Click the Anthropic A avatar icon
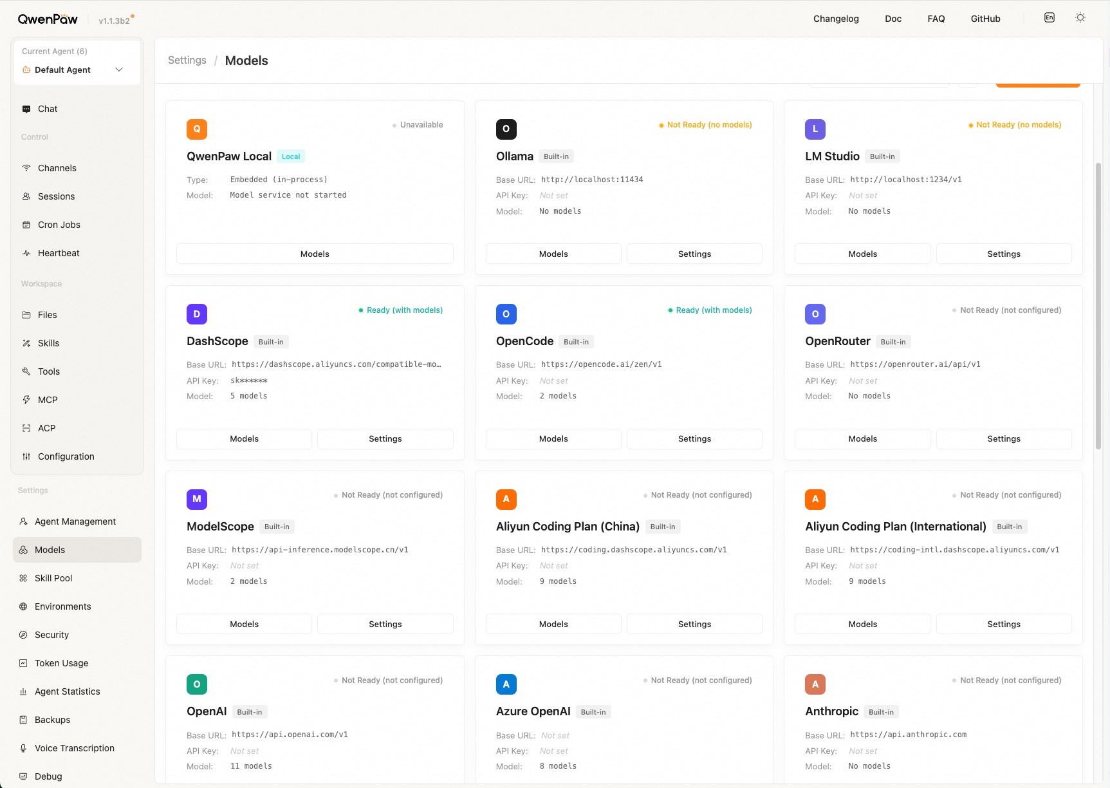The image size is (1110, 788). pyautogui.click(x=815, y=684)
